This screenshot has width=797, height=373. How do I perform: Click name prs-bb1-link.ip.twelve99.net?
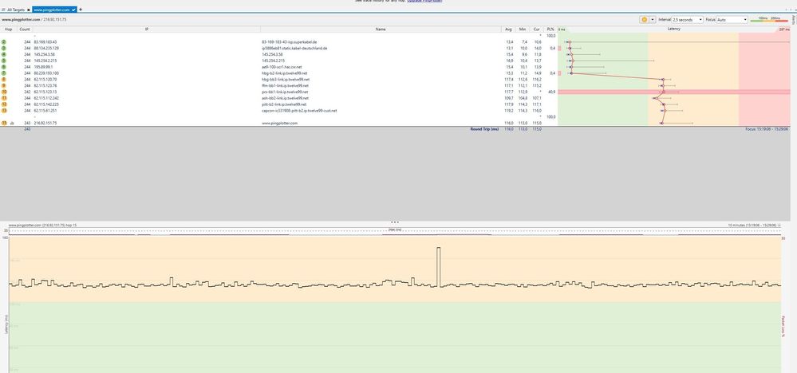(x=285, y=92)
